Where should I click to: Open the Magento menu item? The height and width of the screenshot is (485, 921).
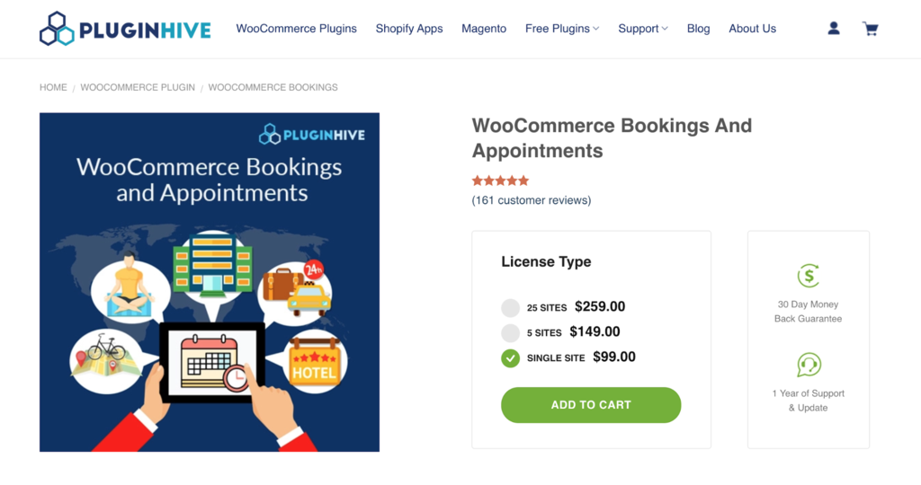pos(484,29)
